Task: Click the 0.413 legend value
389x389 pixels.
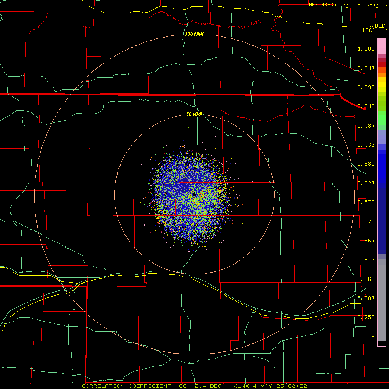Action: point(366,260)
